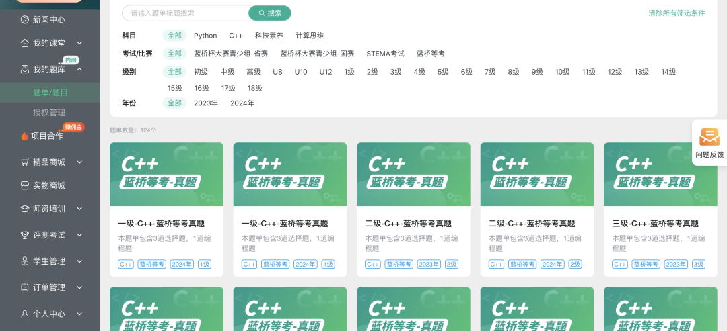Click the graduation cap icon for 师资培训
Viewport: 727px width, 331px height.
tap(25, 209)
